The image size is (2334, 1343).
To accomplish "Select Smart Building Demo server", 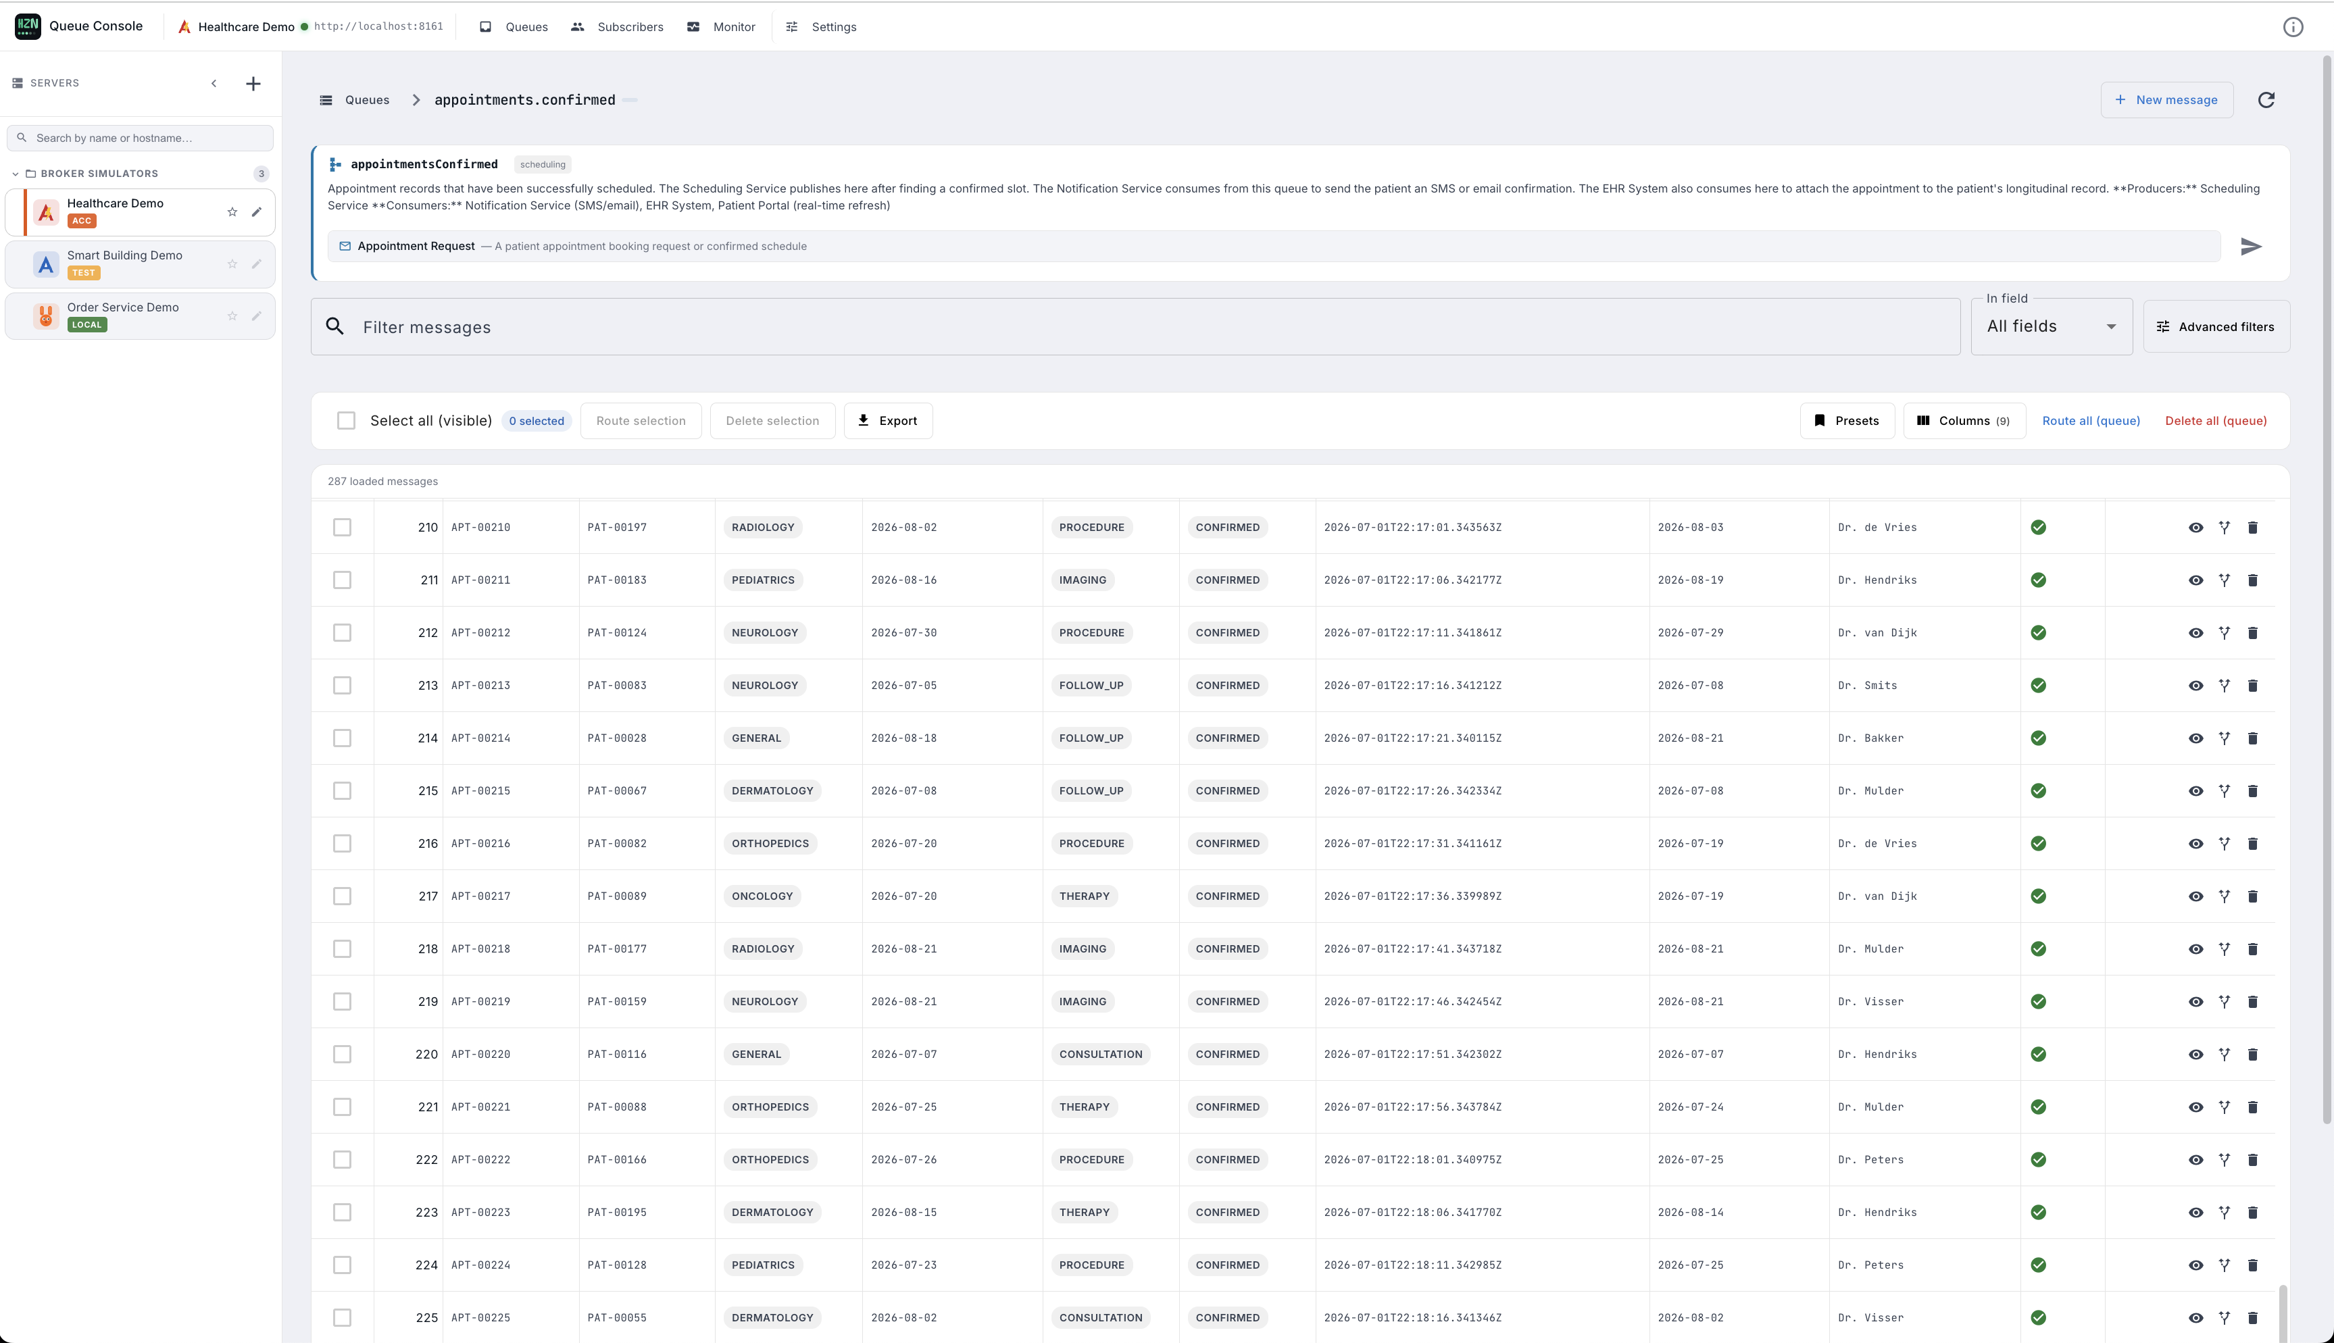I will click(141, 263).
